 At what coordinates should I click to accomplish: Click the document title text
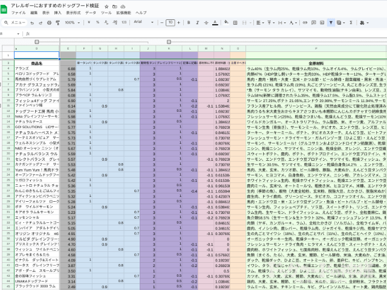click(55, 5)
